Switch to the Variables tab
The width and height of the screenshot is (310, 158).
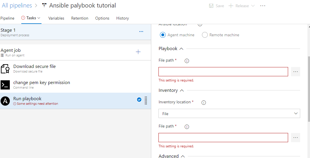tap(56, 18)
